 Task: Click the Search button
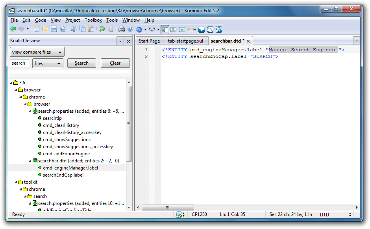[x=81, y=63]
